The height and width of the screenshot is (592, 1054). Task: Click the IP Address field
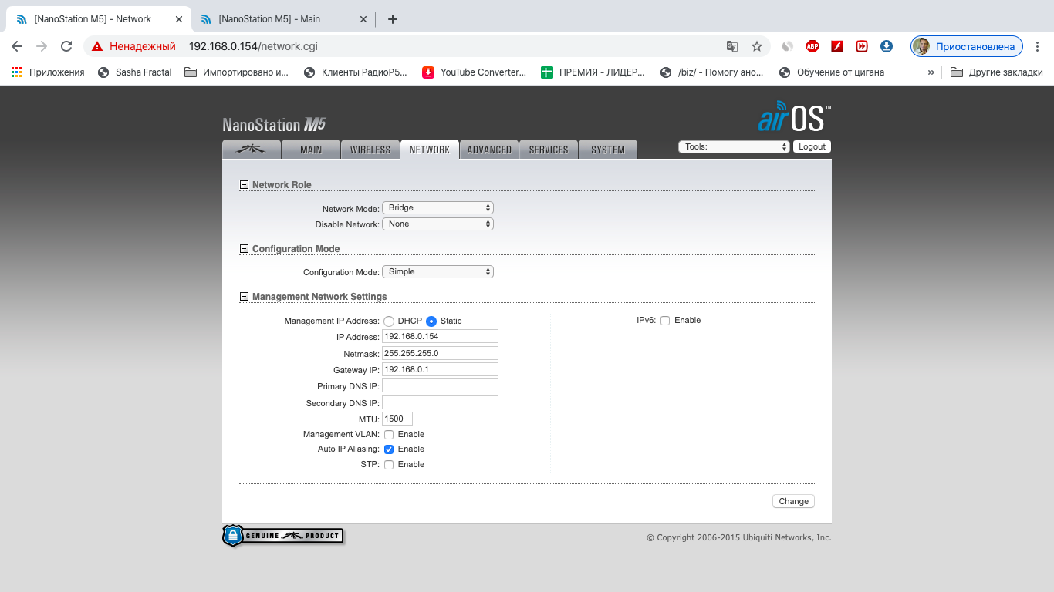coord(440,337)
